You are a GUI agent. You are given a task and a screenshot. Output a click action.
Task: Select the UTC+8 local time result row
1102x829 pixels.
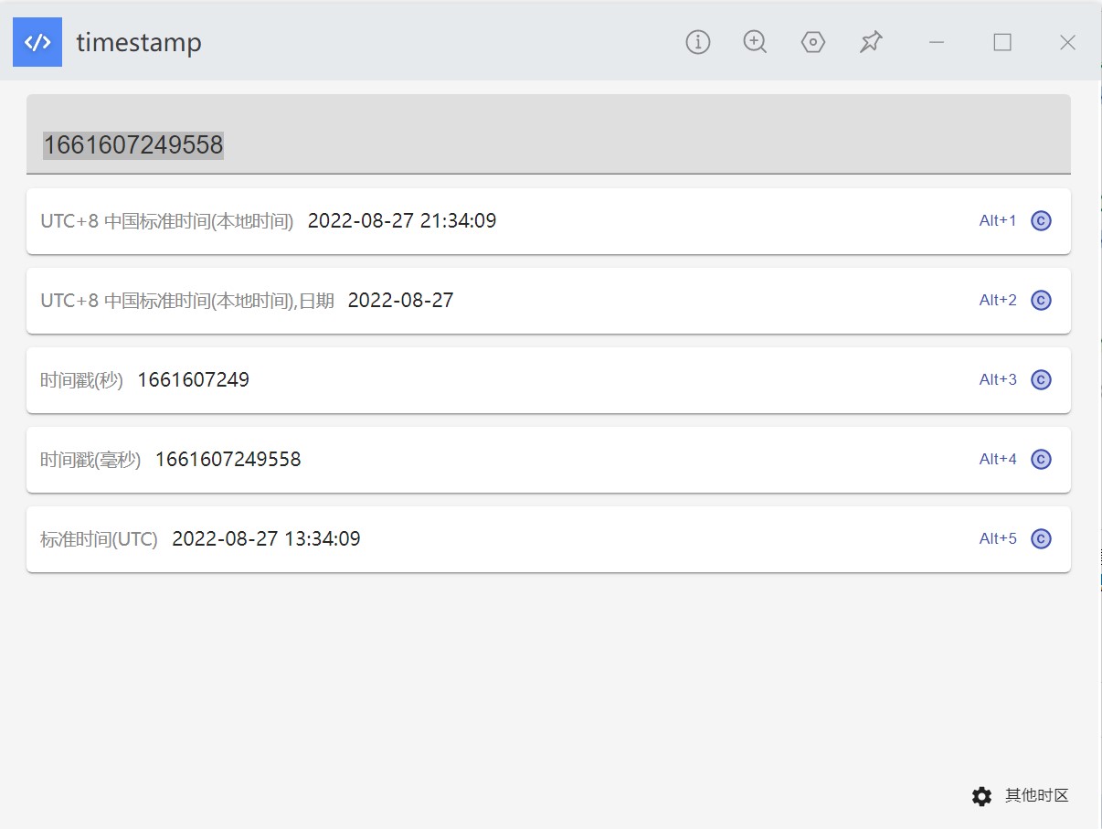(x=548, y=221)
